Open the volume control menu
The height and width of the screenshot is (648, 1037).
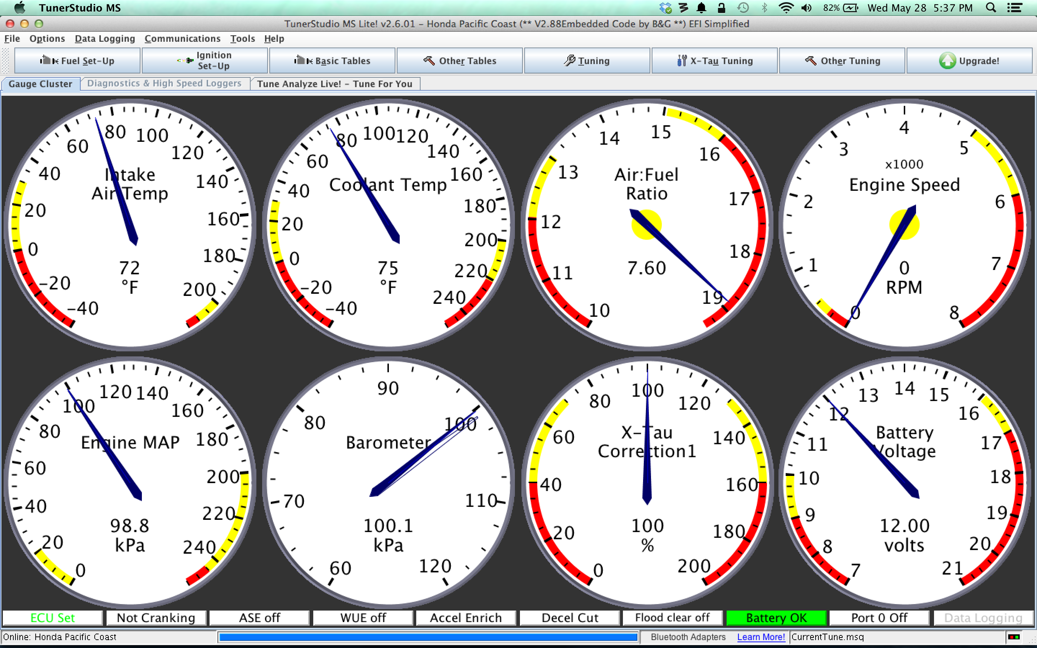pos(807,8)
